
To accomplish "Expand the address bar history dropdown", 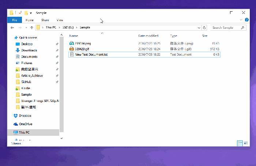I will (199, 28).
